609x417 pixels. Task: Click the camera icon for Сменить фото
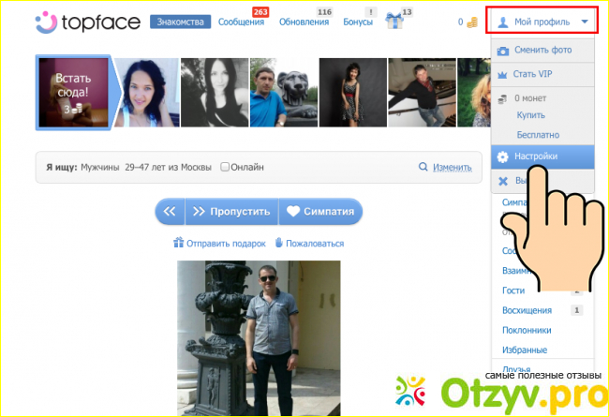503,51
